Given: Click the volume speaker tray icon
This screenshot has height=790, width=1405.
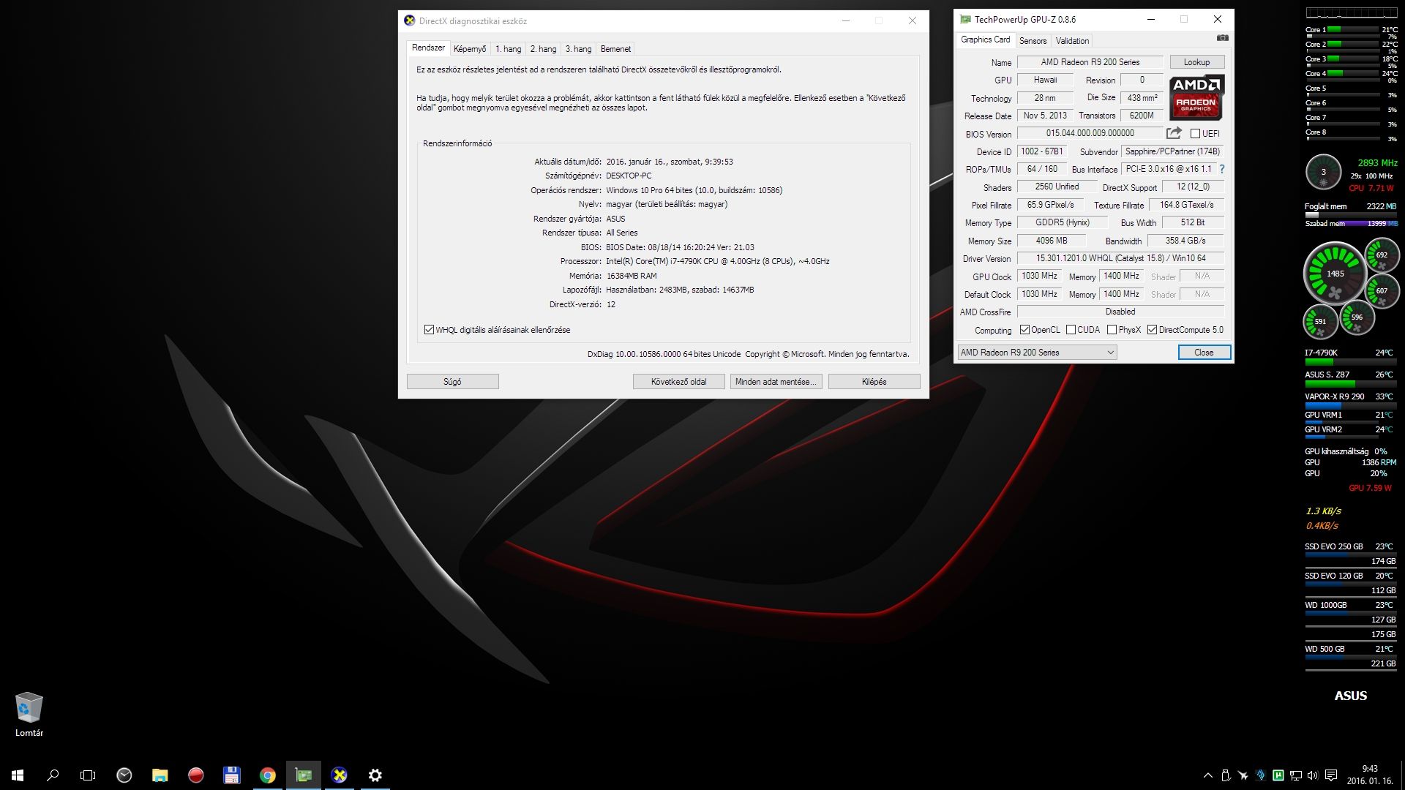Looking at the screenshot, I should coord(1313,775).
